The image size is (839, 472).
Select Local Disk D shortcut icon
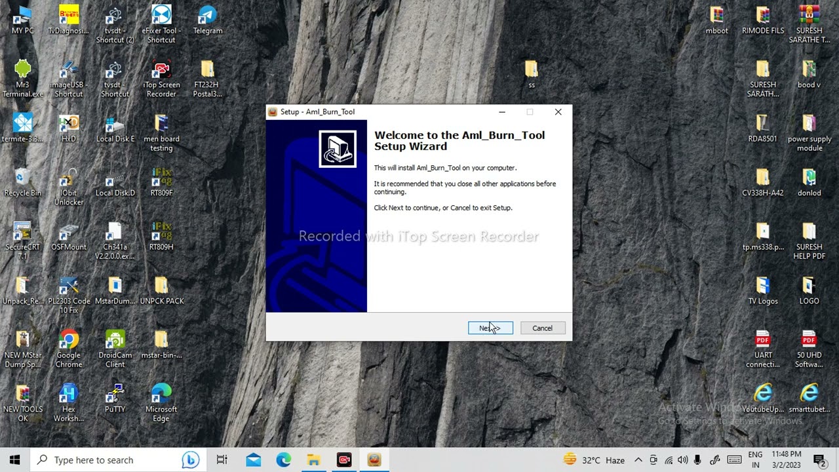click(115, 182)
